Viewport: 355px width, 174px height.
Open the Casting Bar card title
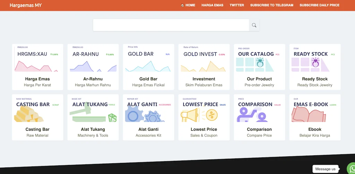[x=37, y=129]
